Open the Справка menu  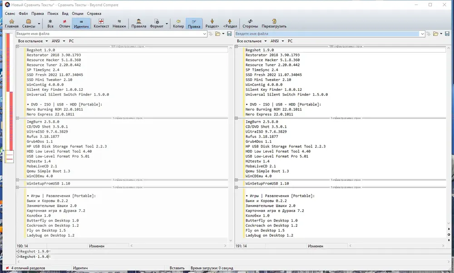pos(94,14)
